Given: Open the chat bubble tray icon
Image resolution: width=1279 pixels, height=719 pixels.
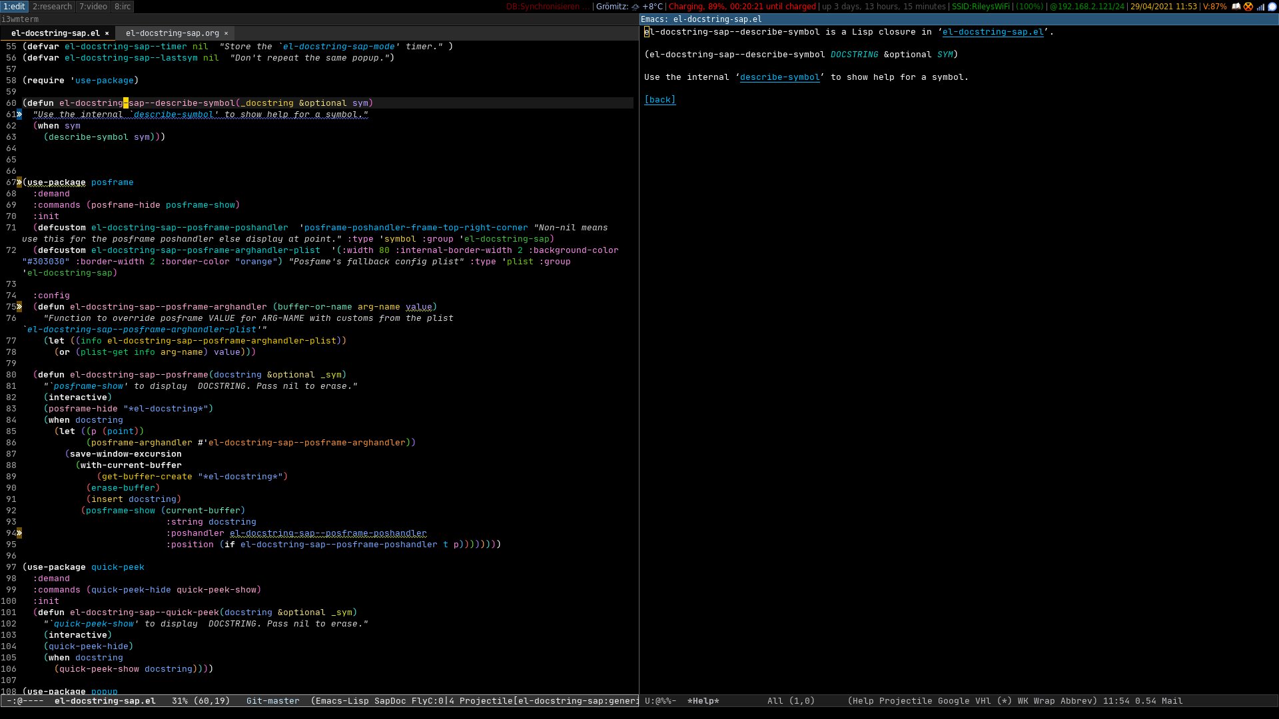Looking at the screenshot, I should point(1272,7).
